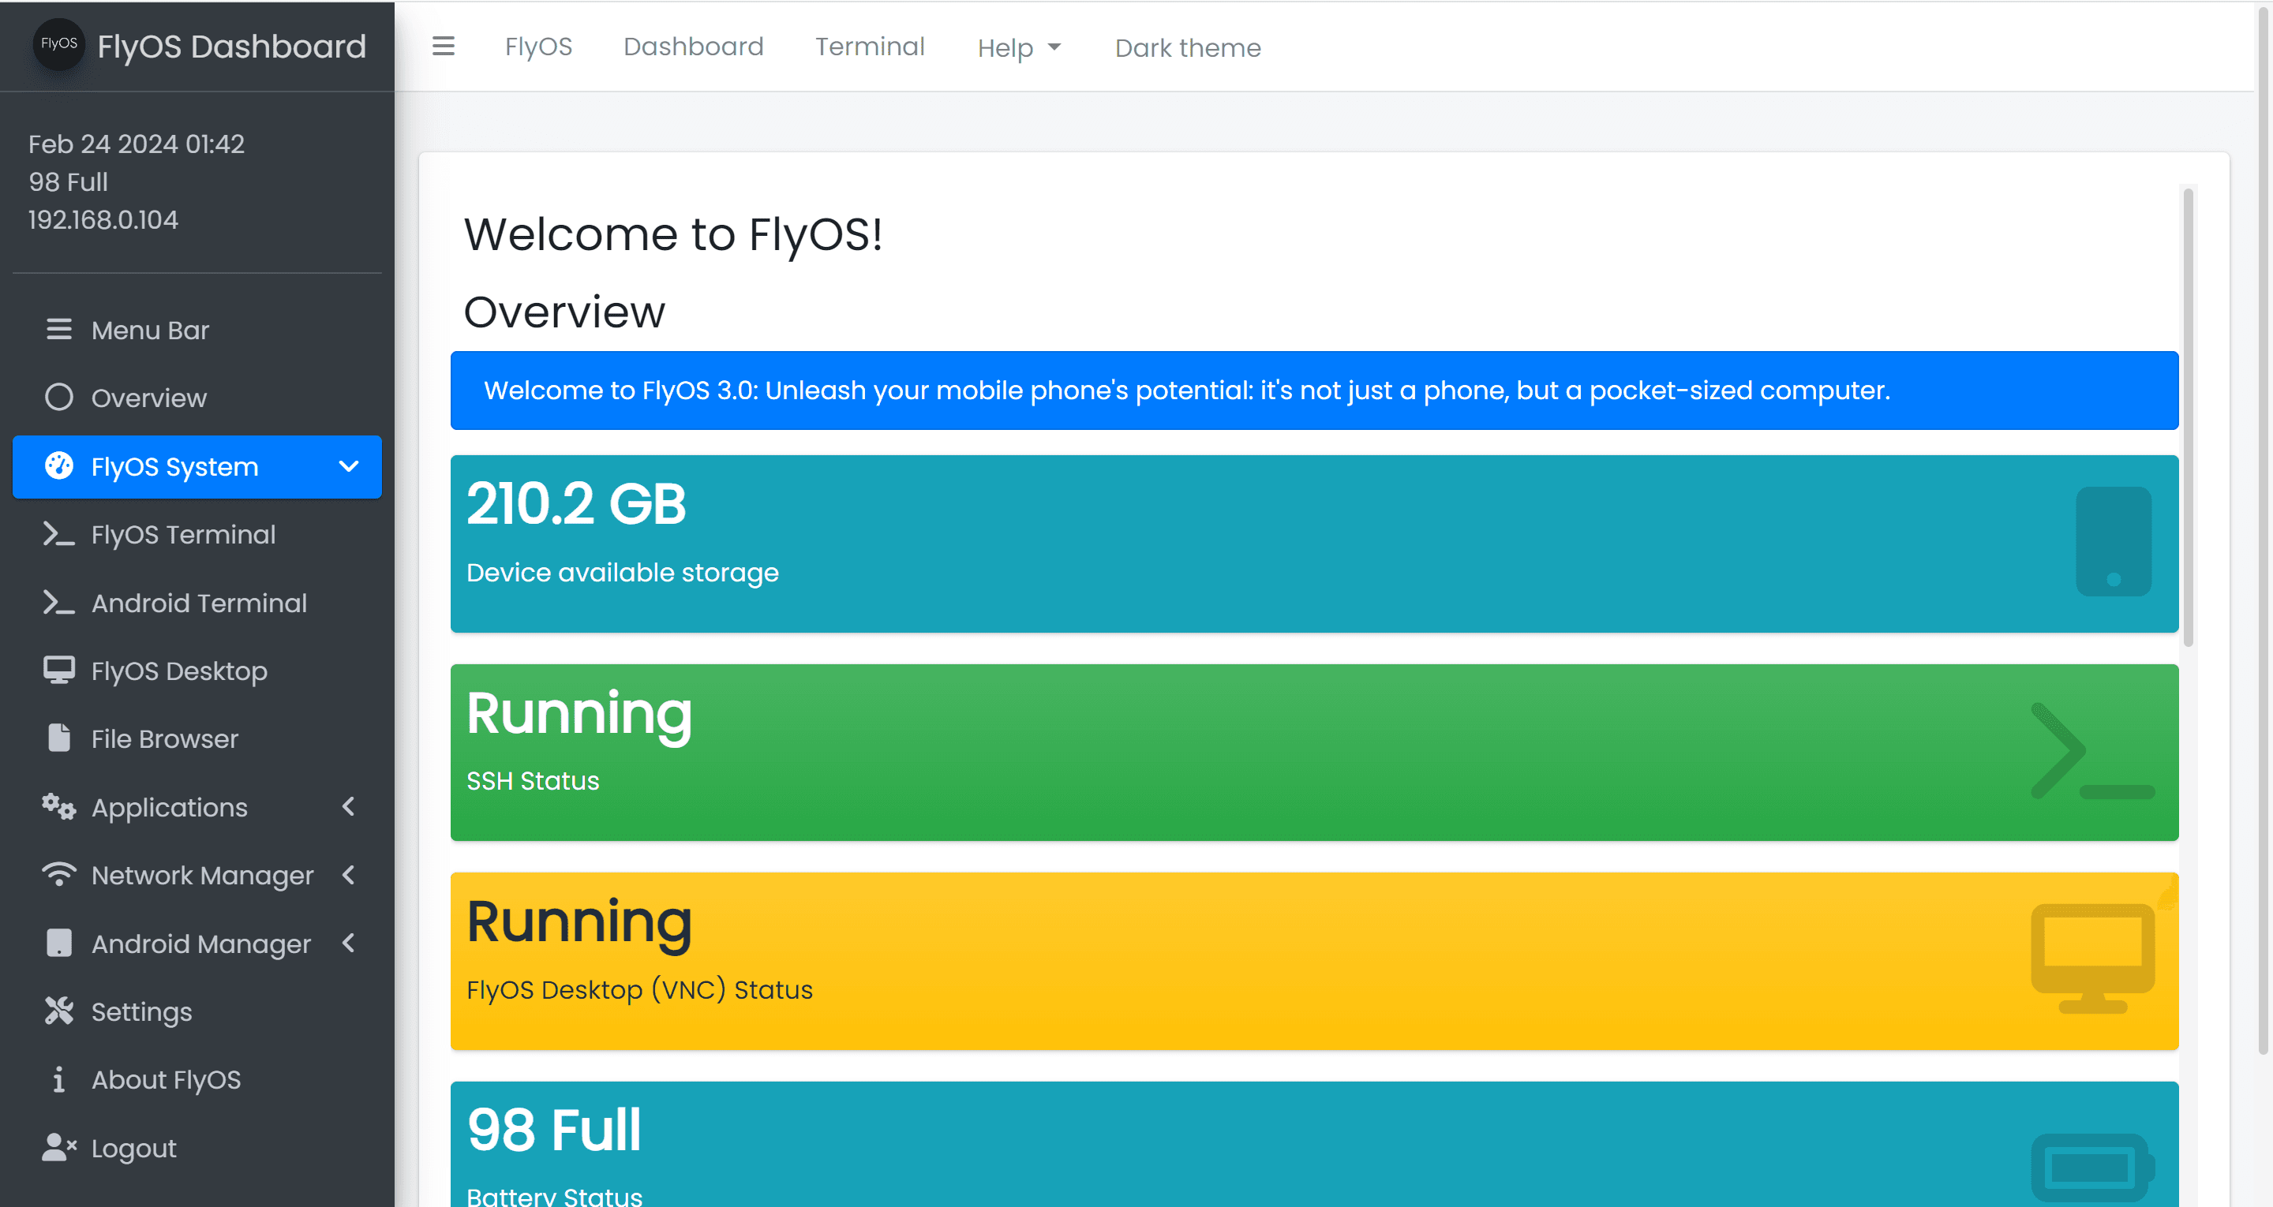The image size is (2273, 1207).
Task: Expand the Android Manager submenu arrow
Action: coord(349,942)
